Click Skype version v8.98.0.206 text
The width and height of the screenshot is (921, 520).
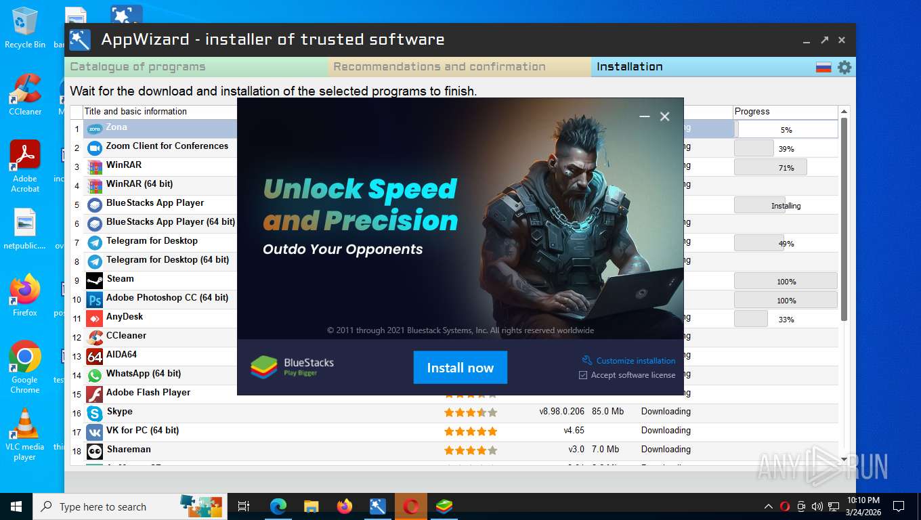tap(561, 412)
